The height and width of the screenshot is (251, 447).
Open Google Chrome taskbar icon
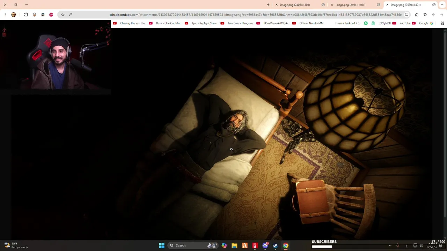point(286,245)
